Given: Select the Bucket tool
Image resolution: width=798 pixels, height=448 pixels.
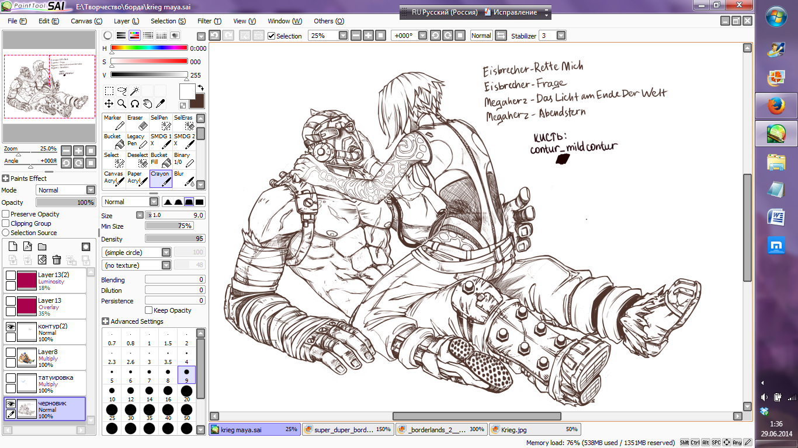Looking at the screenshot, I should (x=114, y=141).
